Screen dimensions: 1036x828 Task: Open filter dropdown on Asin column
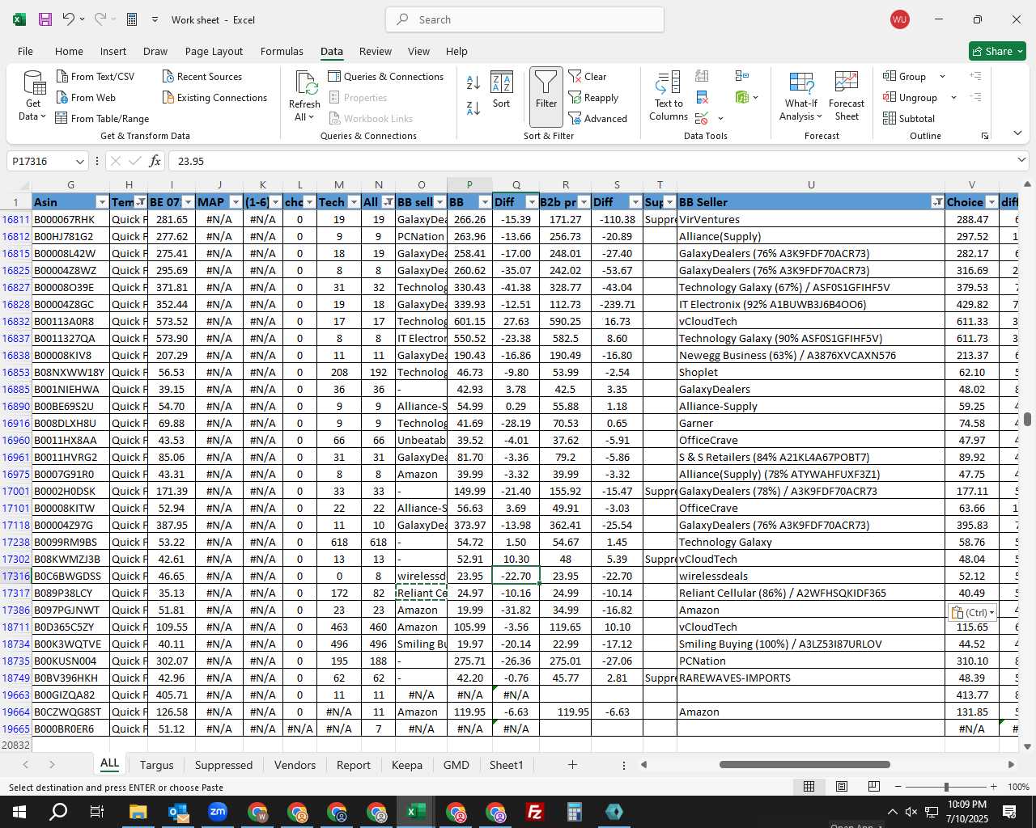click(102, 202)
